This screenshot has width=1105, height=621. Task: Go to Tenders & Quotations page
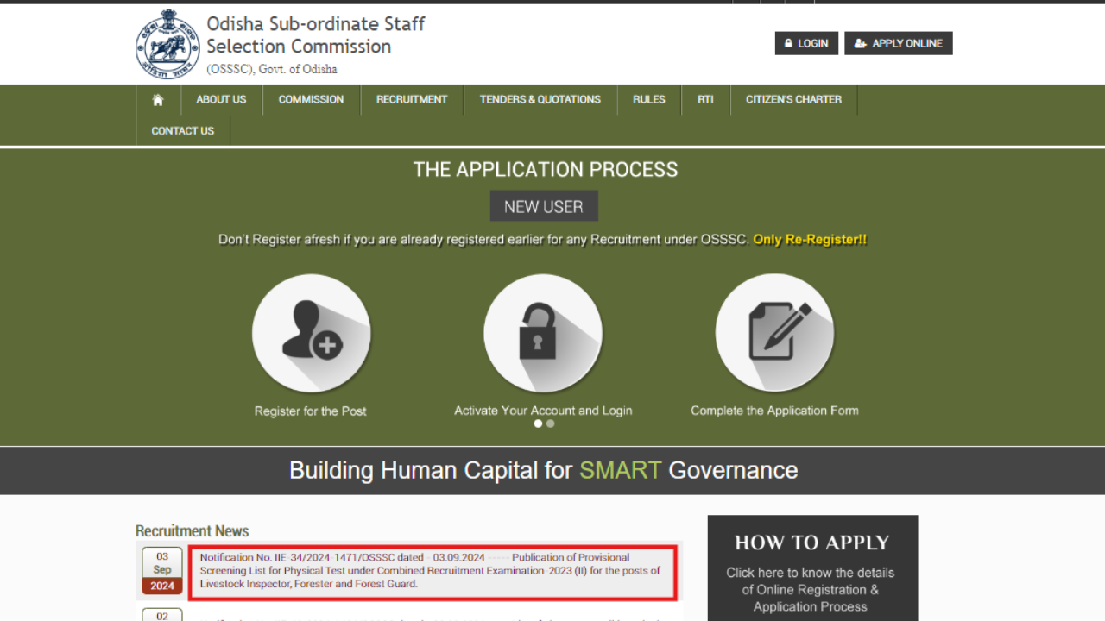540,100
